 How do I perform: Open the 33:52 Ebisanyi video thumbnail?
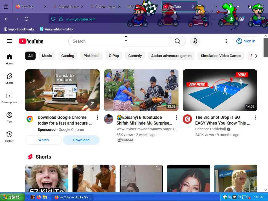coord(141,90)
